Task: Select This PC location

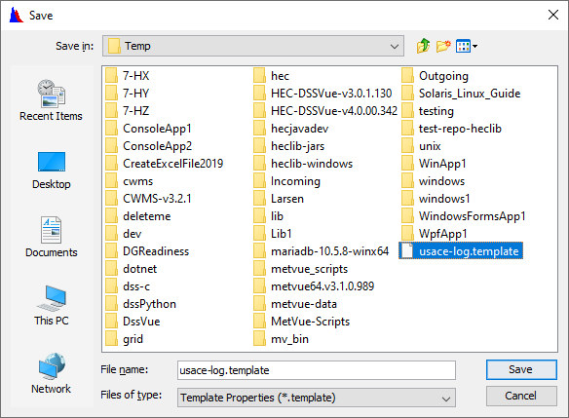Action: coord(52,306)
